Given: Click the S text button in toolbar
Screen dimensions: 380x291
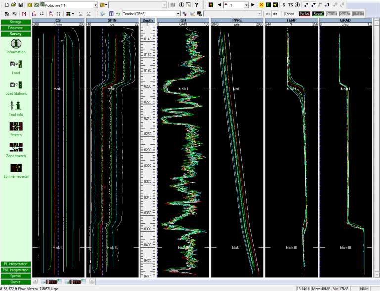Looking at the screenshot, I should (x=284, y=5).
